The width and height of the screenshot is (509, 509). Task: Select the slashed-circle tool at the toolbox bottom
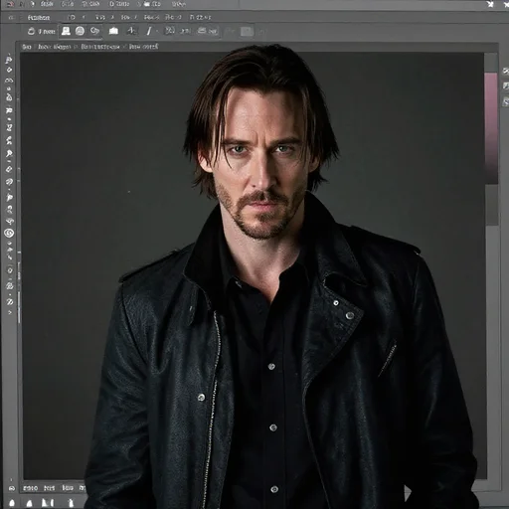click(x=10, y=302)
